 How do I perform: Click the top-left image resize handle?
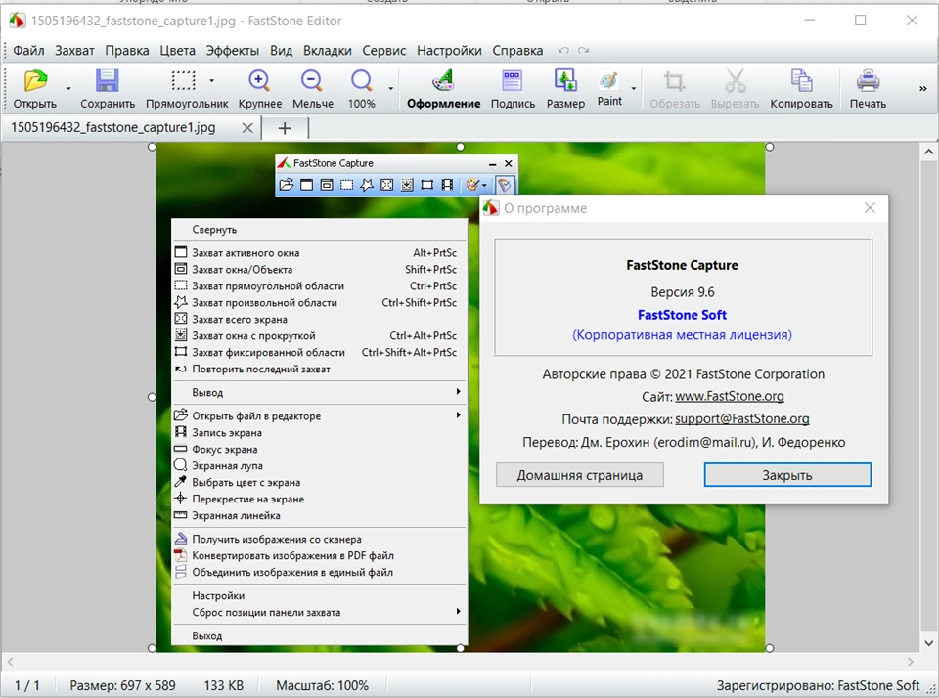(152, 147)
